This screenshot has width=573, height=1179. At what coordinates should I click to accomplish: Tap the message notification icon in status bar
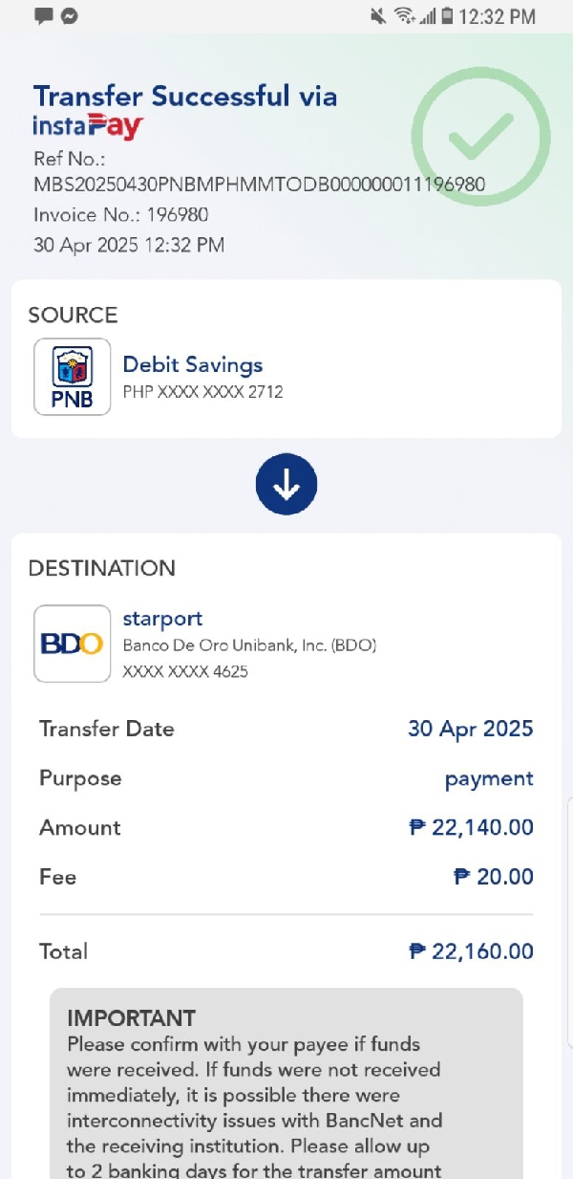(x=43, y=15)
